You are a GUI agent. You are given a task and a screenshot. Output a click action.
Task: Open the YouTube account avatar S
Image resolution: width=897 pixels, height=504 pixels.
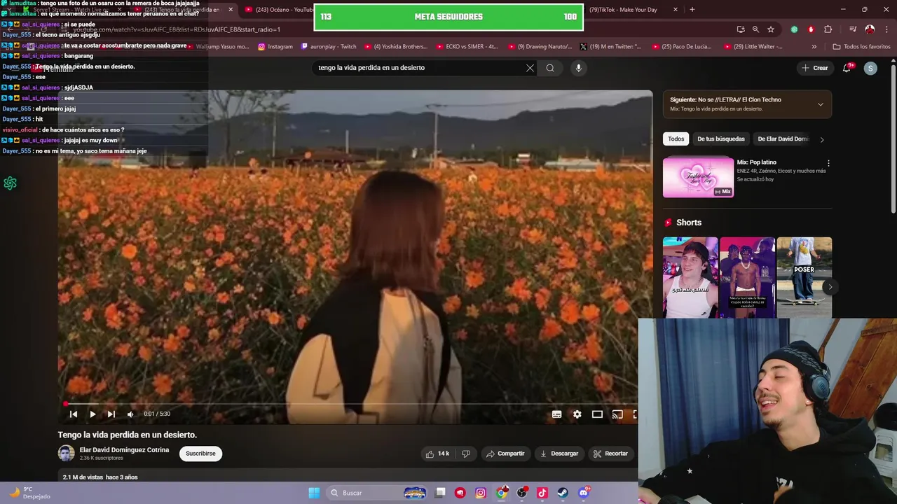coord(870,68)
